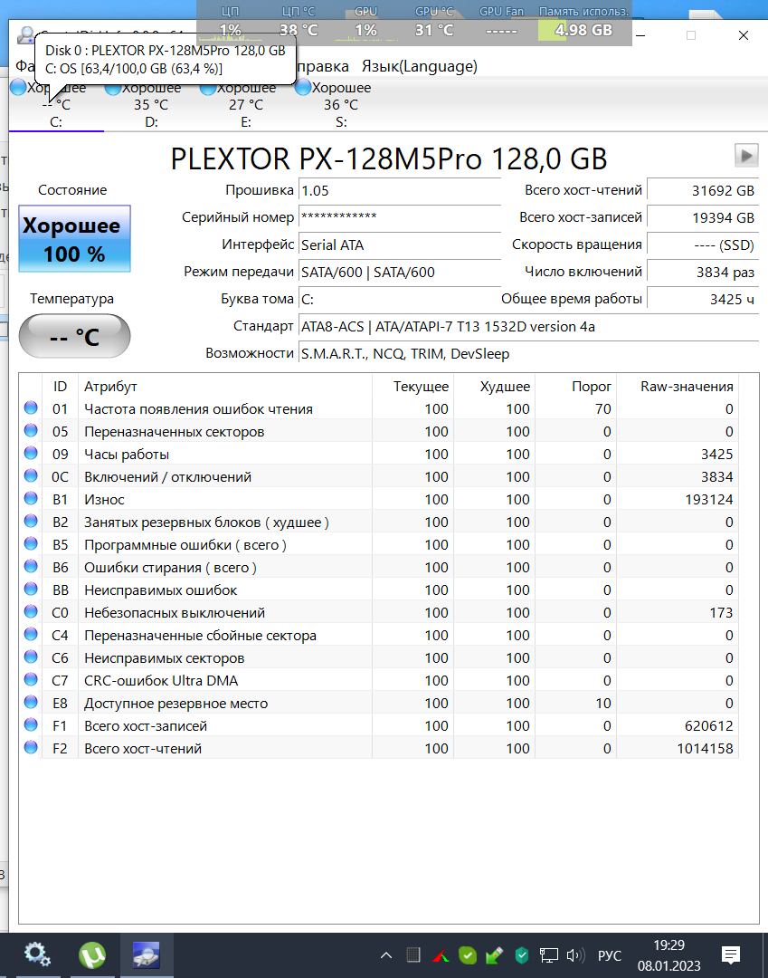768x978 pixels.
Task: Click the 3834 раз power-on count value
Action: click(703, 272)
